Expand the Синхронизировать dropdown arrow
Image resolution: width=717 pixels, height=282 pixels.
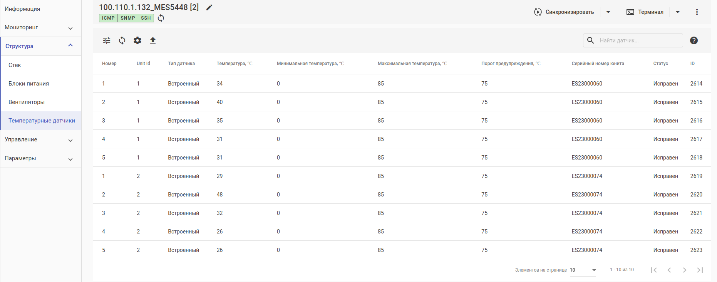tap(608, 12)
